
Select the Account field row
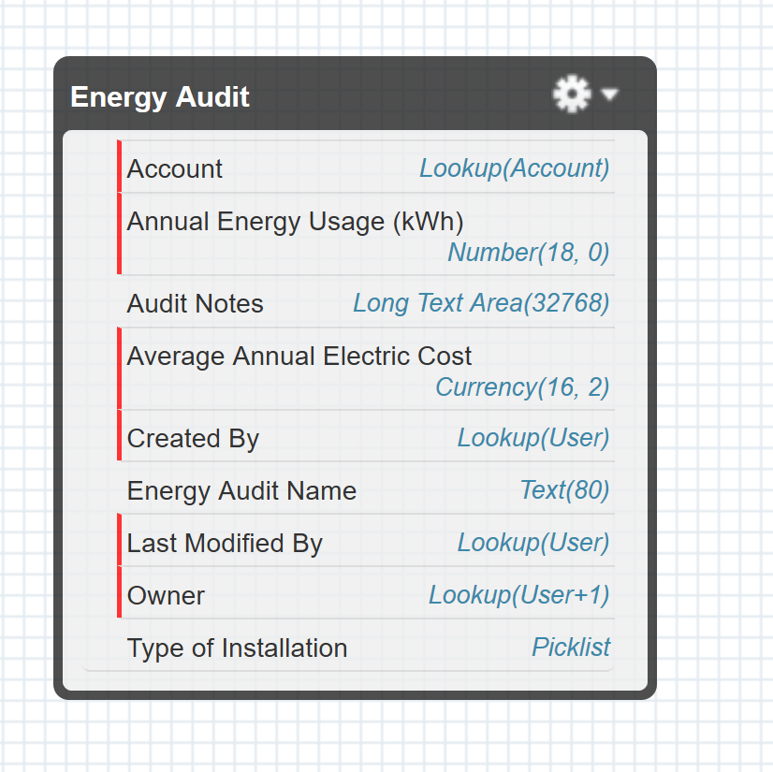(x=175, y=169)
